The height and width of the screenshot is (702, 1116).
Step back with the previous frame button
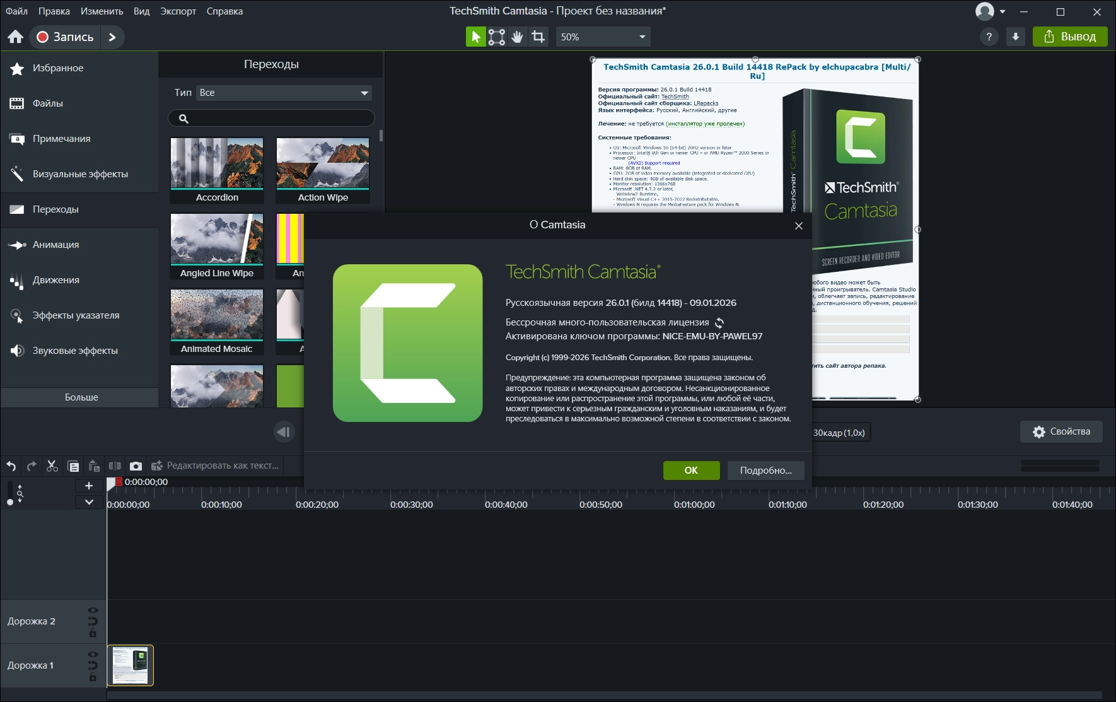(284, 432)
